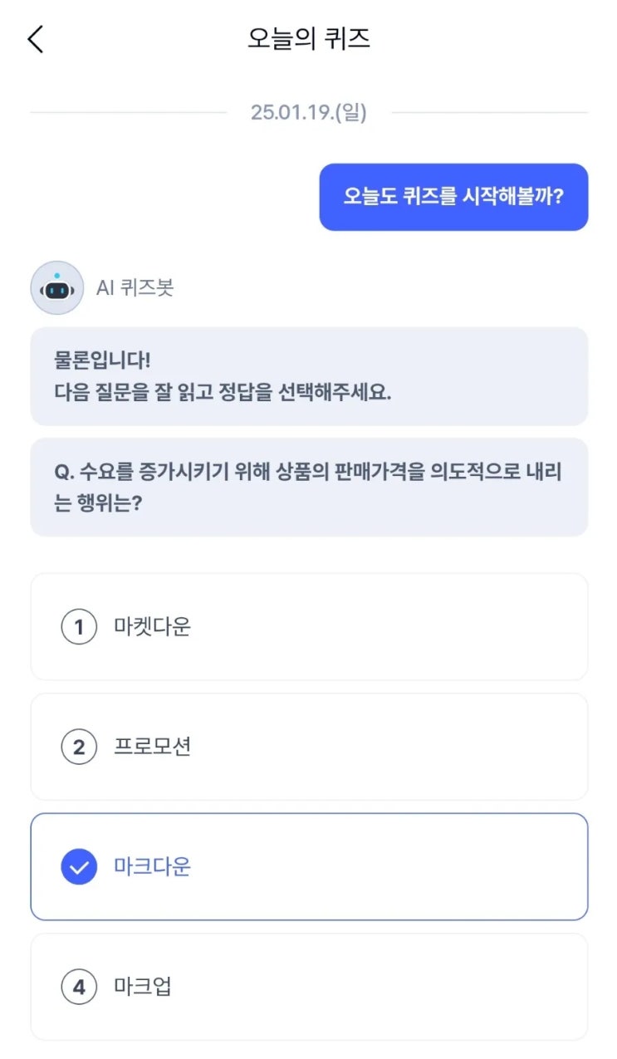
Task: Tap the blue 오늘도 퀴즈를 시작해볼까? bubble
Action: tap(453, 197)
